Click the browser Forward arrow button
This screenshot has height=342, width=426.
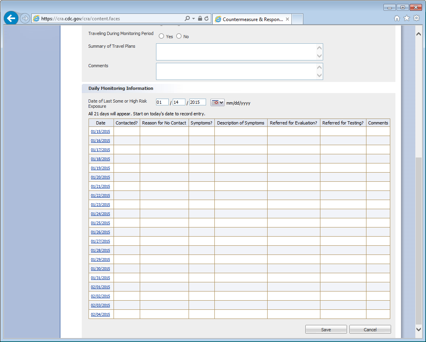click(x=25, y=18)
